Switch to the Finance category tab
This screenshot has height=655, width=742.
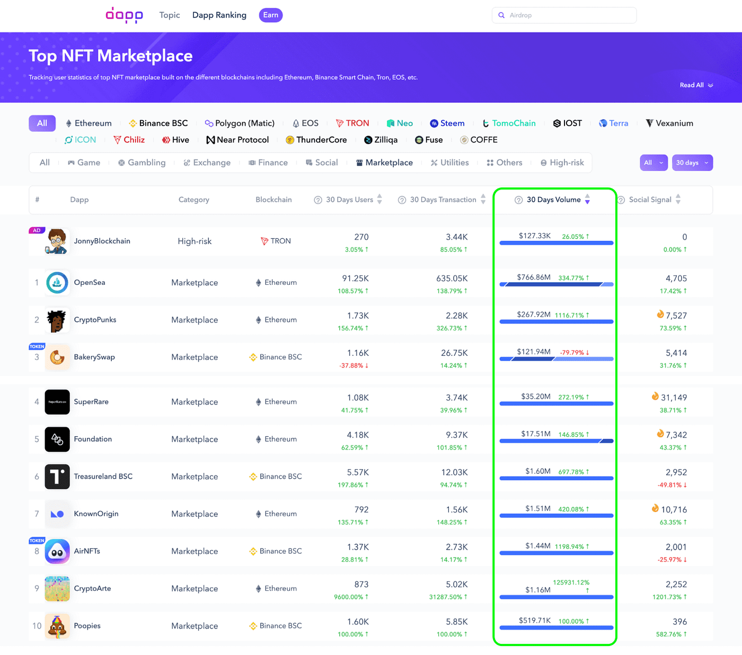pos(268,163)
